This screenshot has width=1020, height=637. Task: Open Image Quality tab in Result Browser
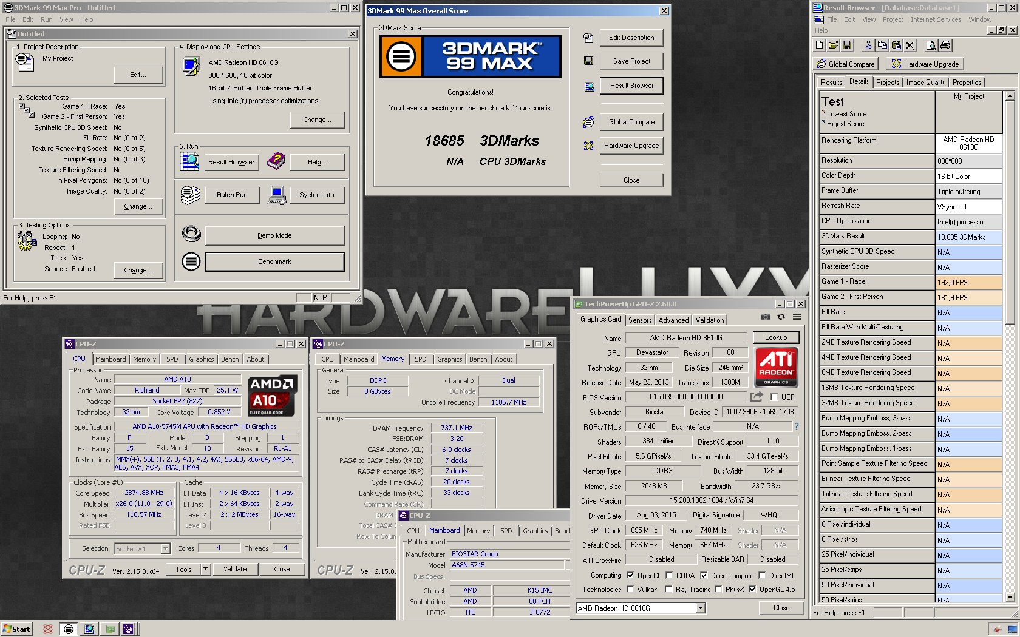(x=925, y=83)
